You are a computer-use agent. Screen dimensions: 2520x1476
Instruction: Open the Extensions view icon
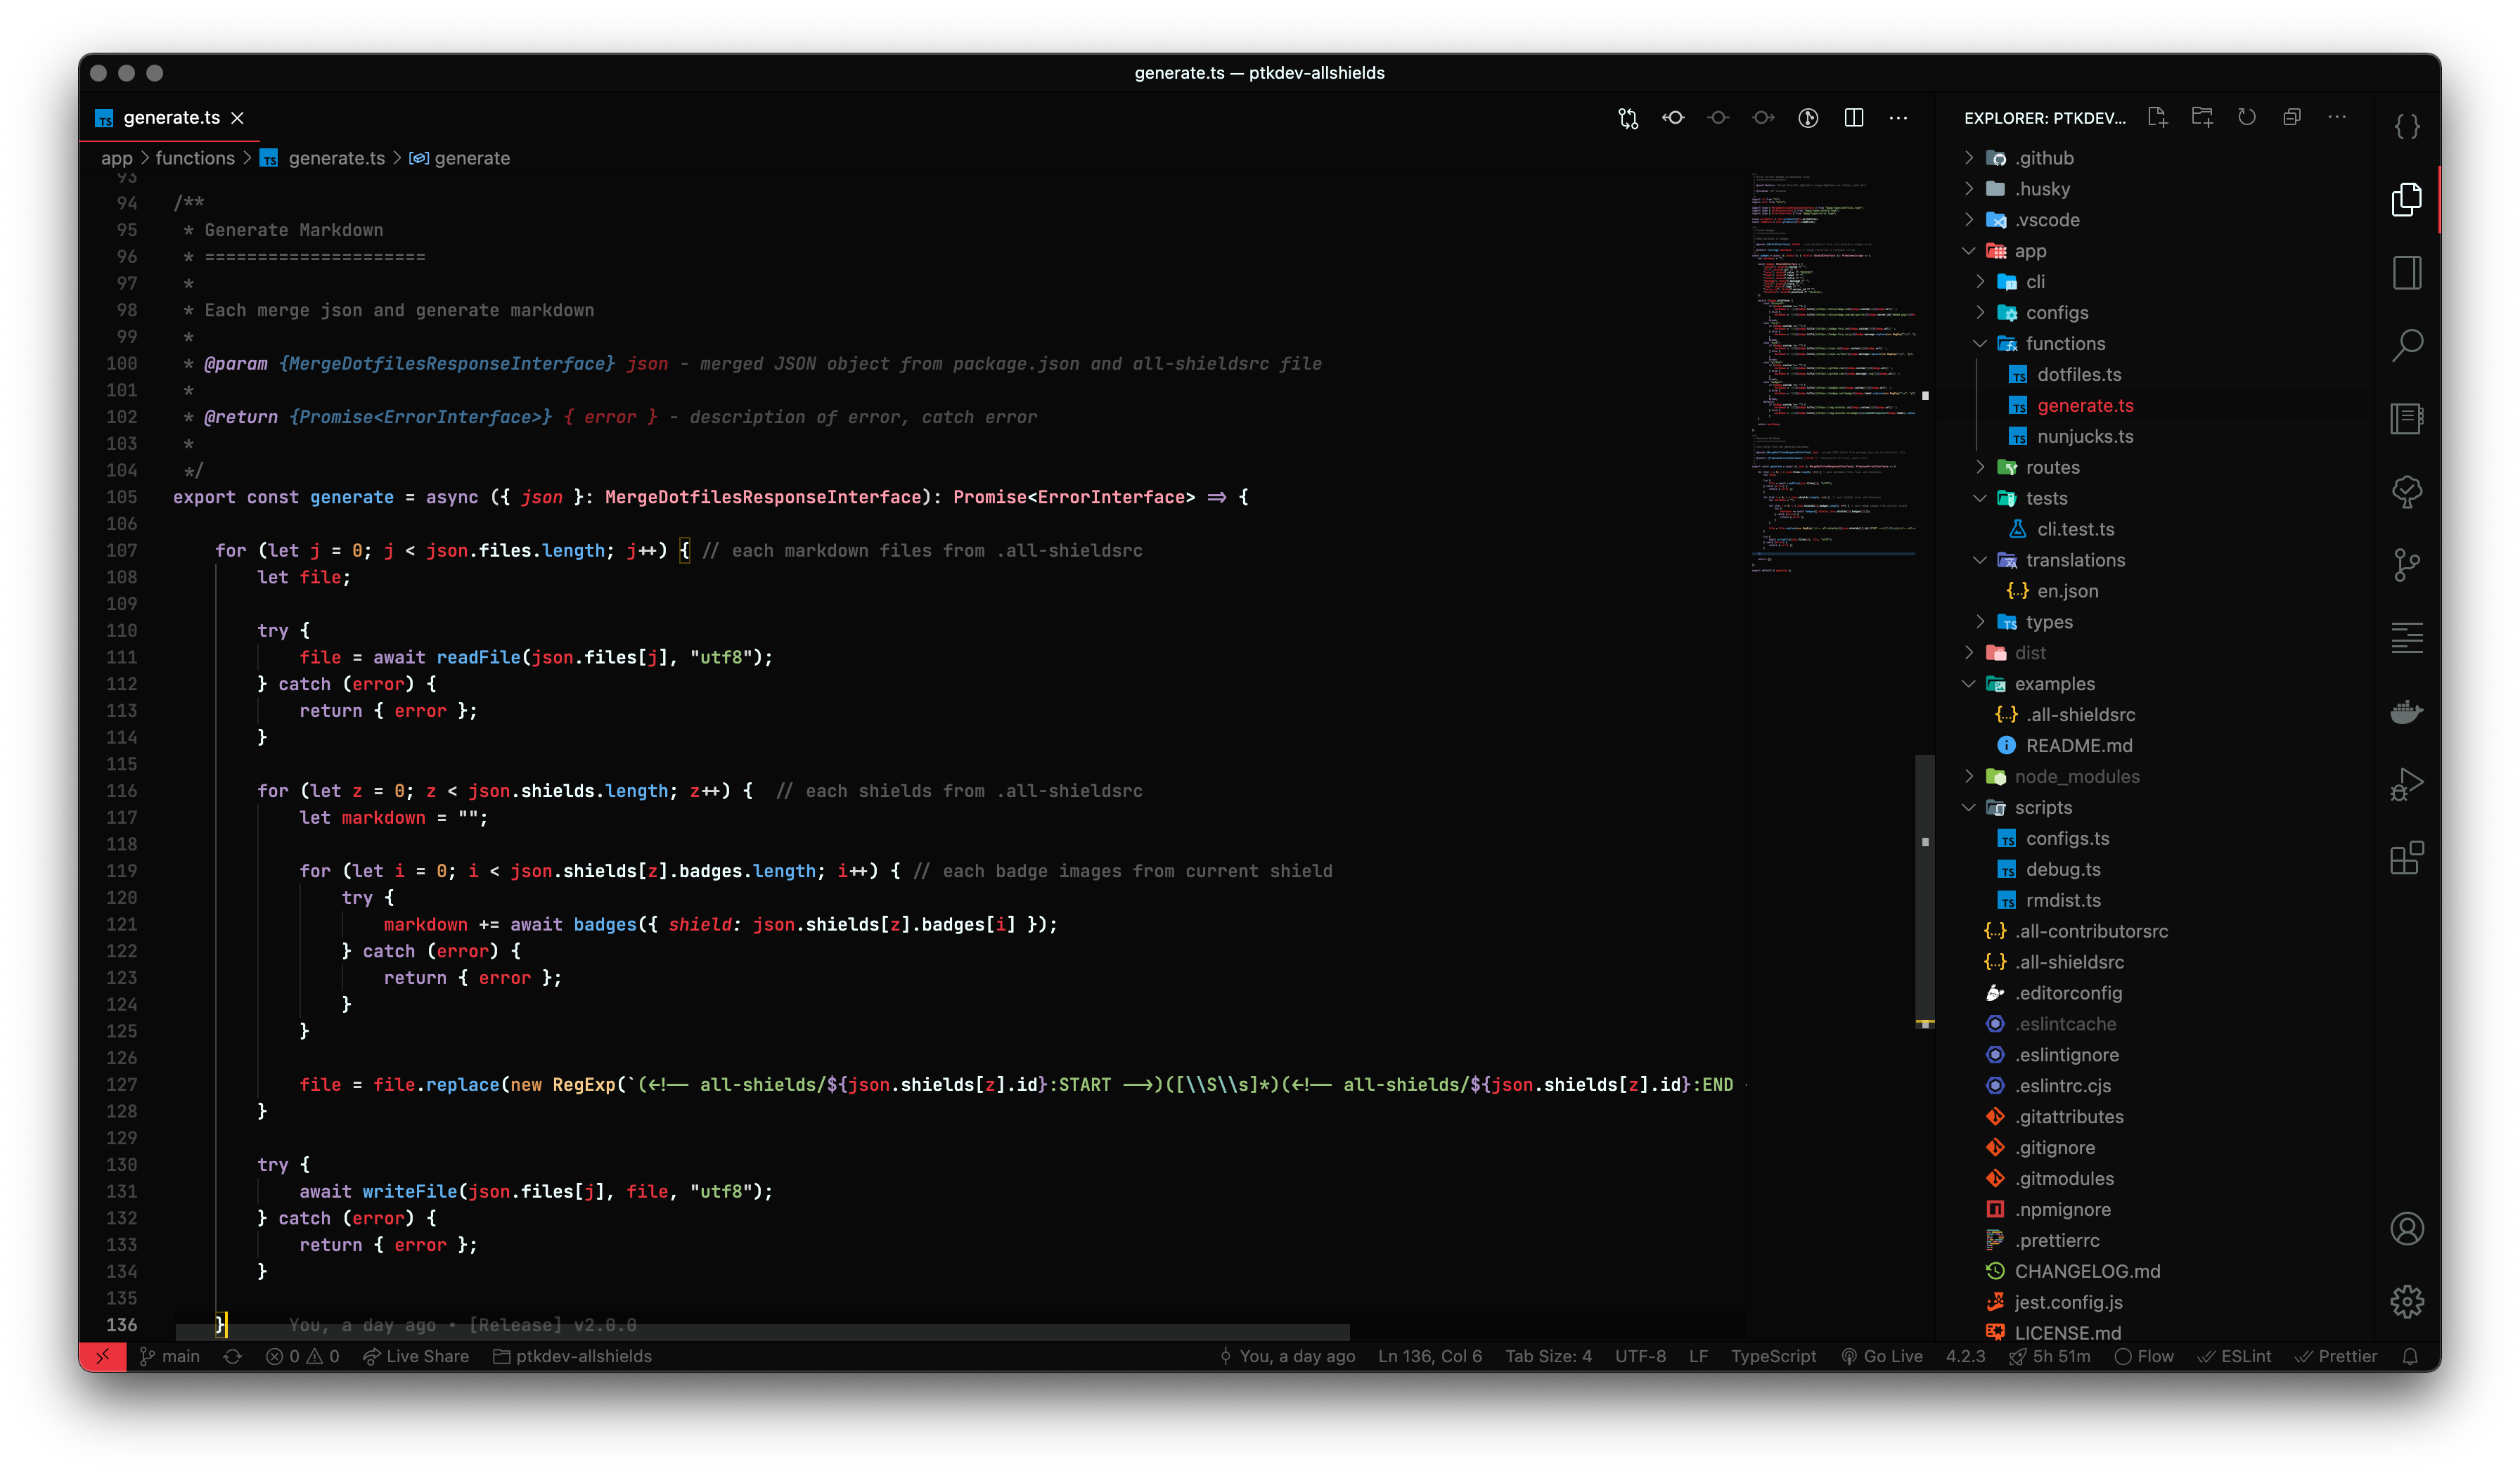pos(2406,857)
